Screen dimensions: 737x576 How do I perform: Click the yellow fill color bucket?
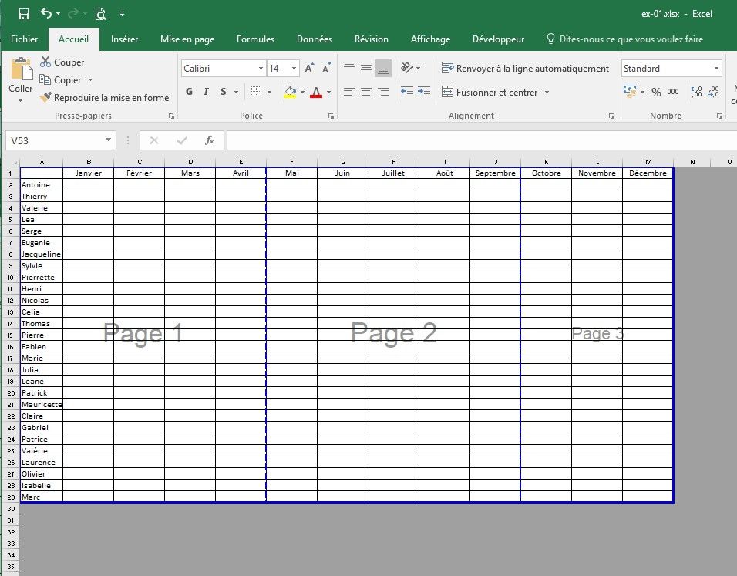[x=290, y=92]
